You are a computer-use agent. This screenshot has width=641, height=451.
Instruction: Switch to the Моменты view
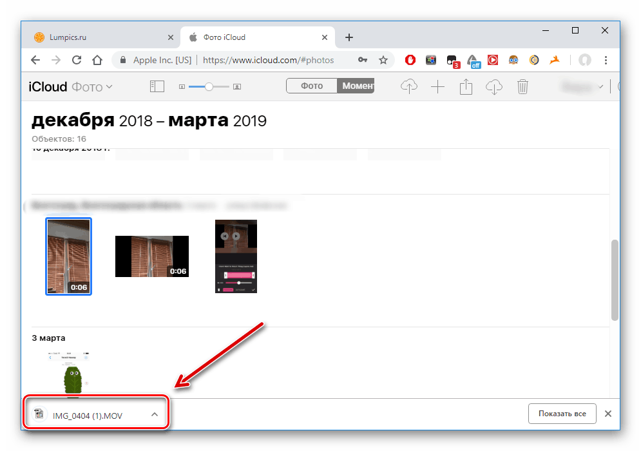pyautogui.click(x=356, y=86)
